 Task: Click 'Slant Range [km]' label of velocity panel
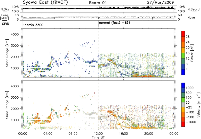pos(7,105)
